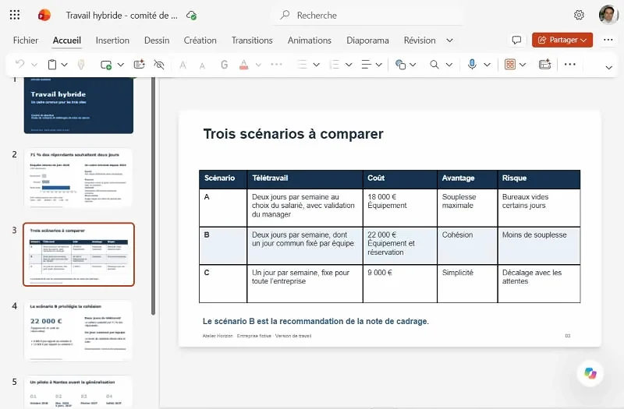Expand the shapes dropdown arrow
The width and height of the screenshot is (624, 409).
coord(413,65)
